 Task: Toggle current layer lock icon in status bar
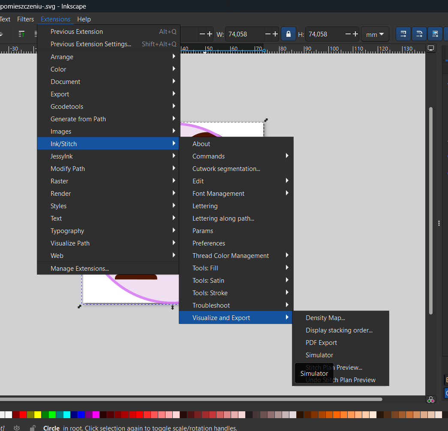coord(33,428)
